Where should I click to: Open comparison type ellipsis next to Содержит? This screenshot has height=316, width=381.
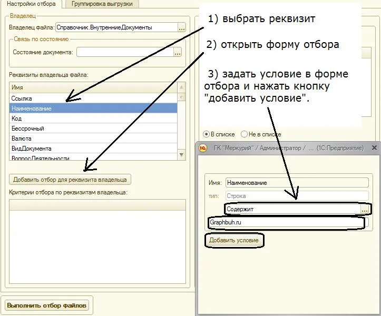pos(365,209)
